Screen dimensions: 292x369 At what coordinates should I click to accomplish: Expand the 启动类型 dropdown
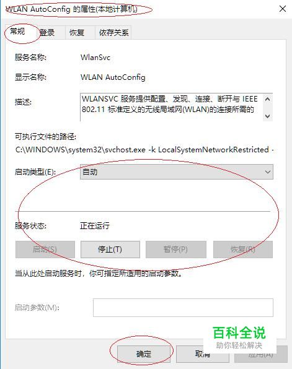(x=177, y=171)
